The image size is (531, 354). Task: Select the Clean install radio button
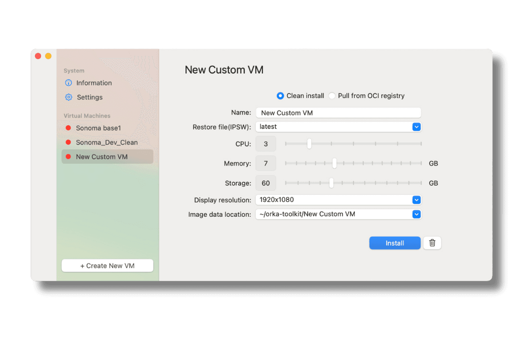tap(280, 96)
